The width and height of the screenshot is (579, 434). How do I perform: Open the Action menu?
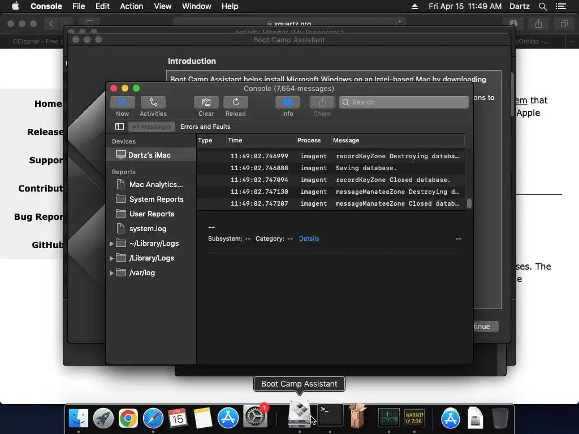click(x=131, y=6)
